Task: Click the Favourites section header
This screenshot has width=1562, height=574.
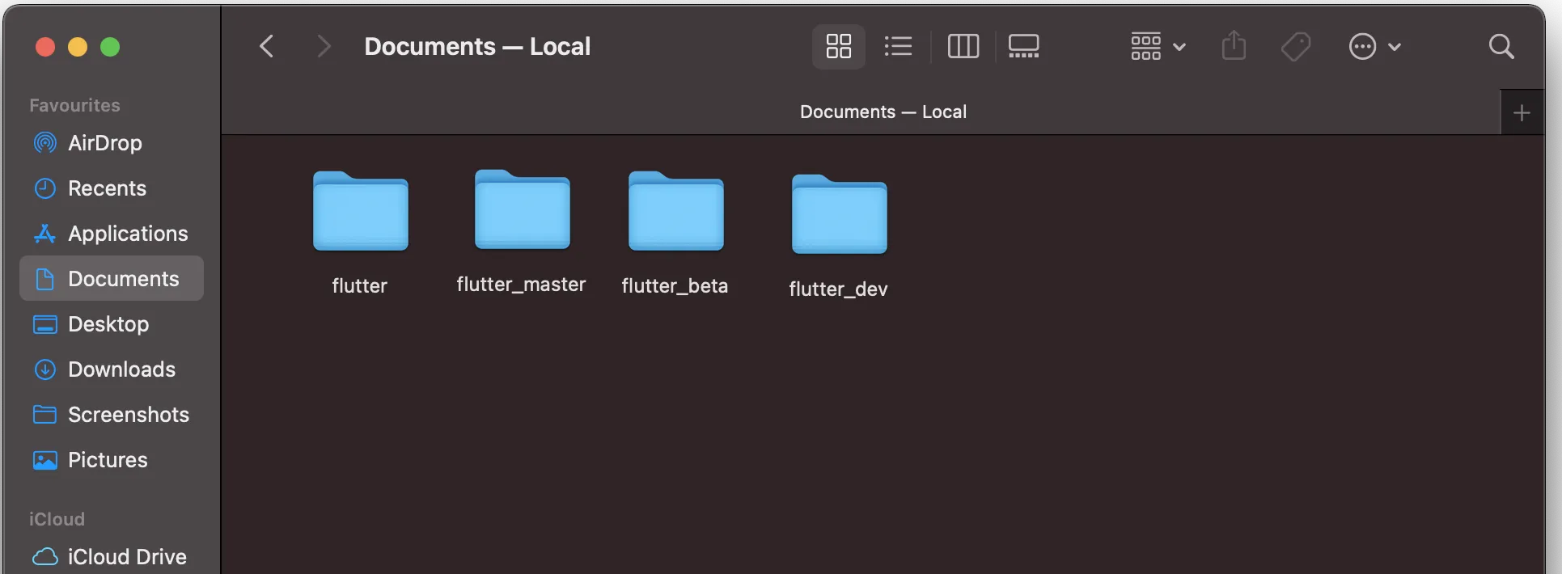Action: (74, 105)
